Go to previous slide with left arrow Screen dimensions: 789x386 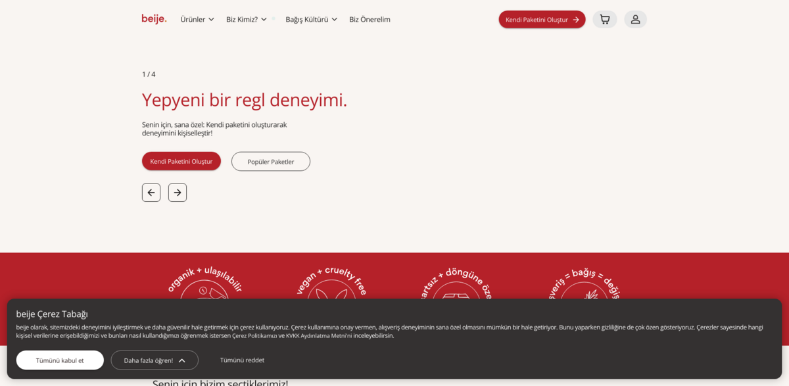point(151,193)
